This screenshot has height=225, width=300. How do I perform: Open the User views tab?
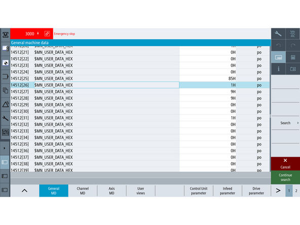[x=141, y=191]
